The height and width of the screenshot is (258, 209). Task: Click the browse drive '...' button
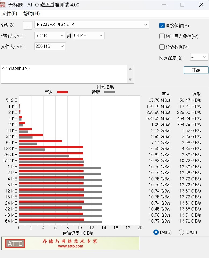click(28, 26)
